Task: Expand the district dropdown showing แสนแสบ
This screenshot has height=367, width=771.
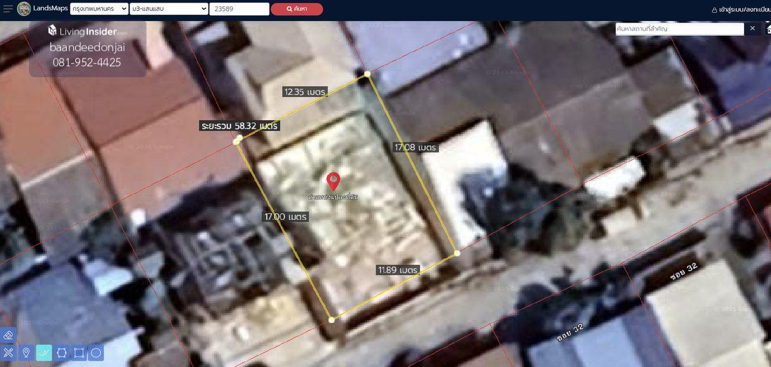Action: point(168,9)
